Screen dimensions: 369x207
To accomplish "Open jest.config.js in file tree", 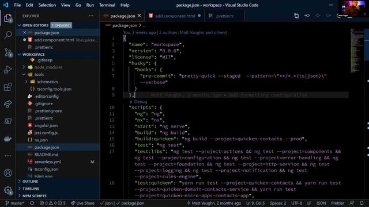I will (46, 133).
